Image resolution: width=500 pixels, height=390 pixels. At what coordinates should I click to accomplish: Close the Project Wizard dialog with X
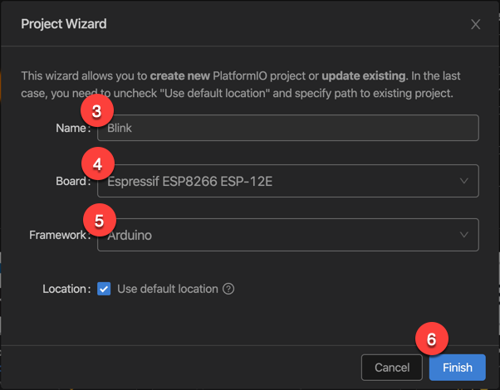click(x=475, y=25)
